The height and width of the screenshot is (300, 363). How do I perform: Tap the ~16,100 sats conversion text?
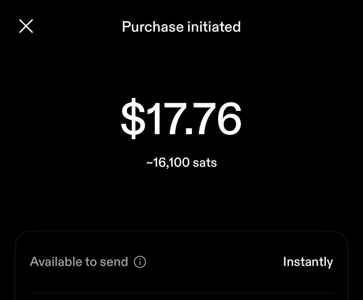[x=181, y=162]
